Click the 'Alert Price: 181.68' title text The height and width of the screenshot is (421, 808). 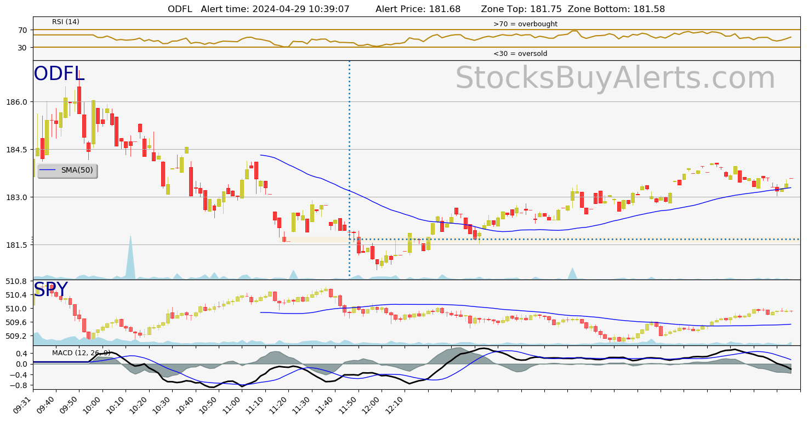pyautogui.click(x=418, y=9)
